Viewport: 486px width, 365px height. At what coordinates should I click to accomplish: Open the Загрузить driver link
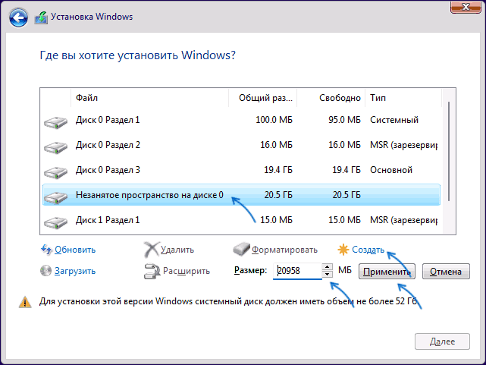point(75,271)
